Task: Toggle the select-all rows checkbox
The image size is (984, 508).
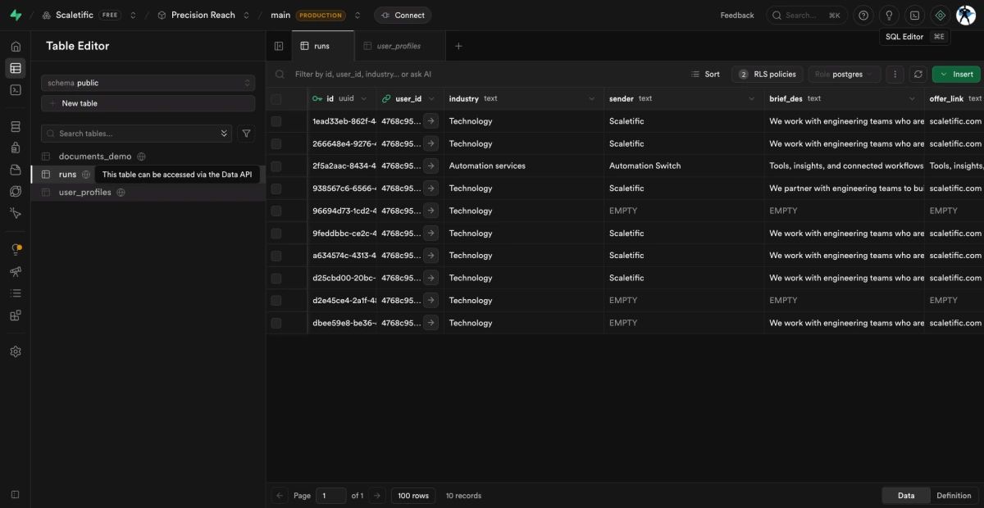Action: click(x=276, y=99)
